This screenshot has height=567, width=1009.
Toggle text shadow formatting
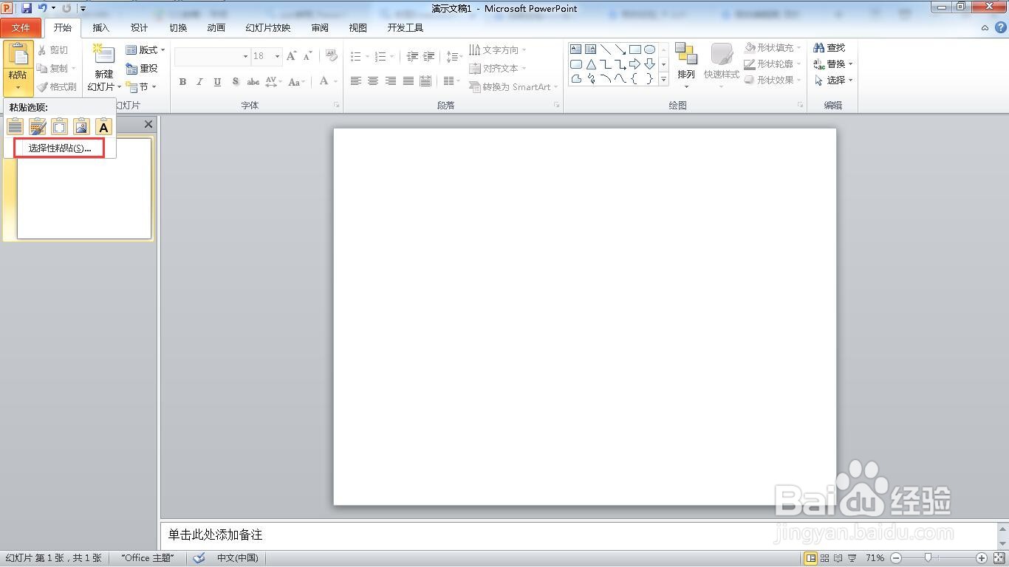(235, 82)
